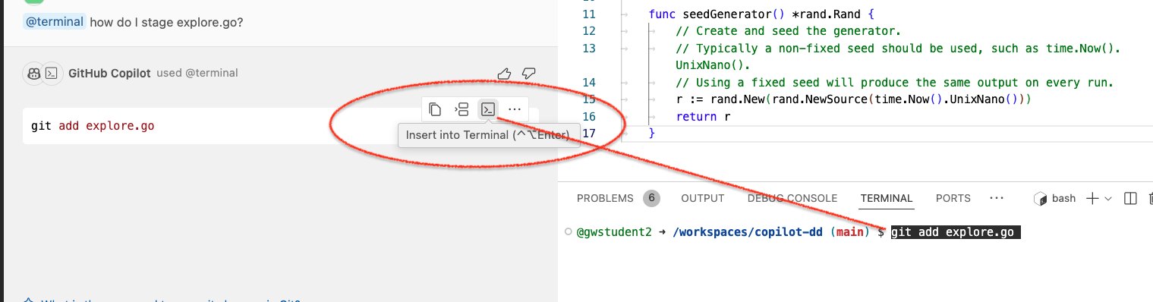Click the Insert into Terminal icon
This screenshot has height=302, width=1153.
tap(488, 109)
